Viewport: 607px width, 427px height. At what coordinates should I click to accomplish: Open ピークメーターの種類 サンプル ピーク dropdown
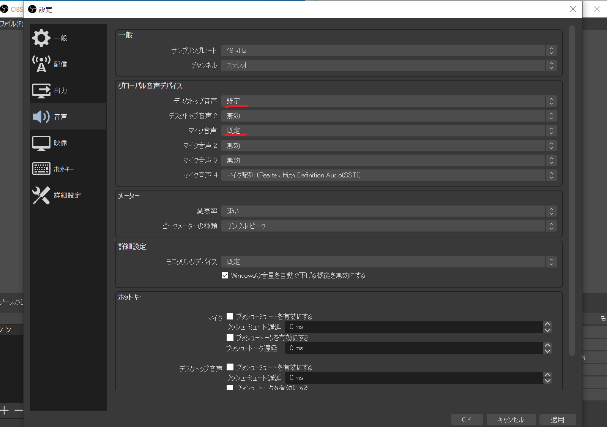click(x=389, y=226)
